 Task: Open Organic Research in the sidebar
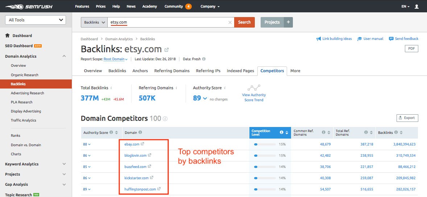pos(25,75)
